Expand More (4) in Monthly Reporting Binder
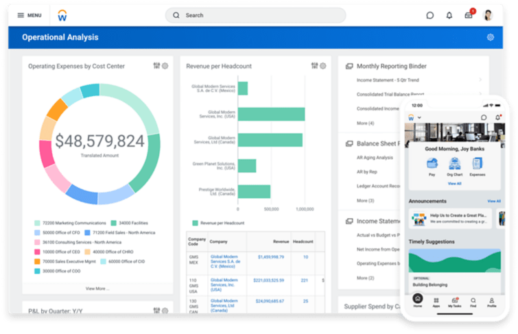This screenshot has height=334, width=518. (366, 123)
